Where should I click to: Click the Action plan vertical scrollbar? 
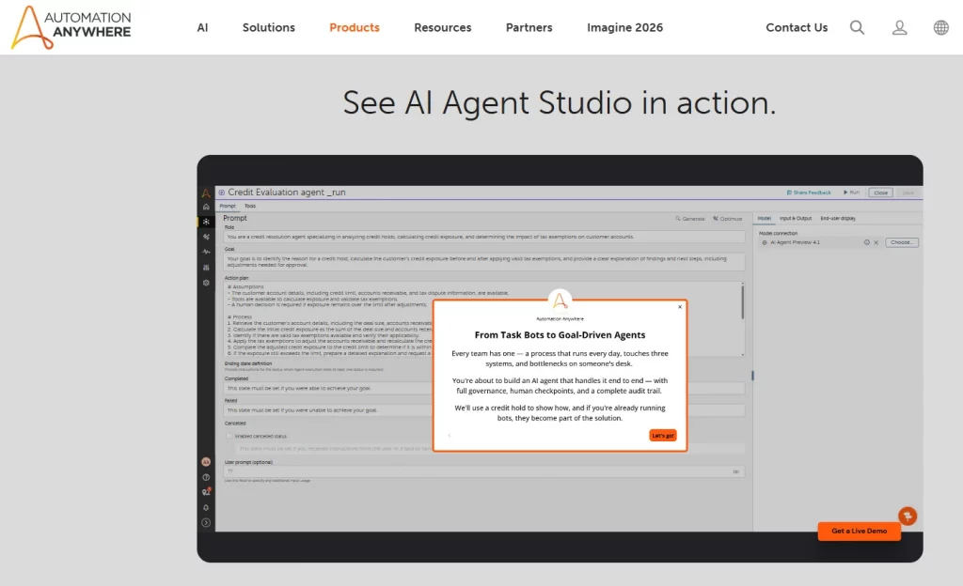pyautogui.click(x=743, y=301)
